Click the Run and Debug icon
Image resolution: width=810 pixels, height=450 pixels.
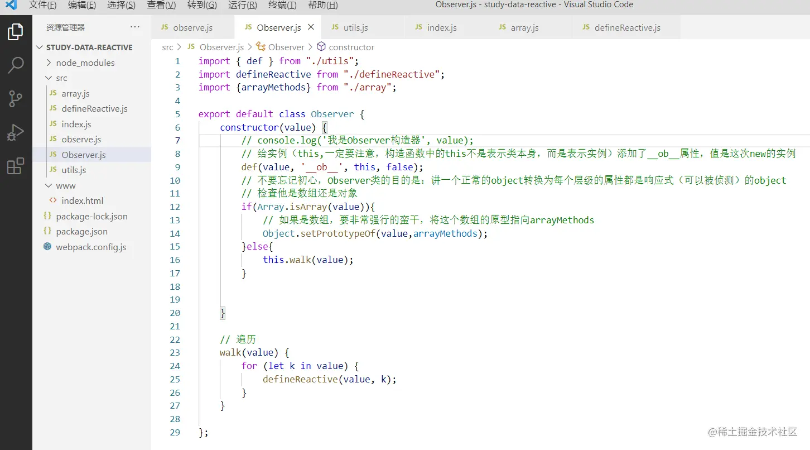[16, 132]
